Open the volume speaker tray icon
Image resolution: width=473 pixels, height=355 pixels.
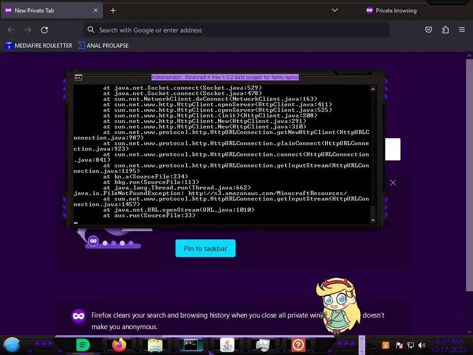point(422,345)
